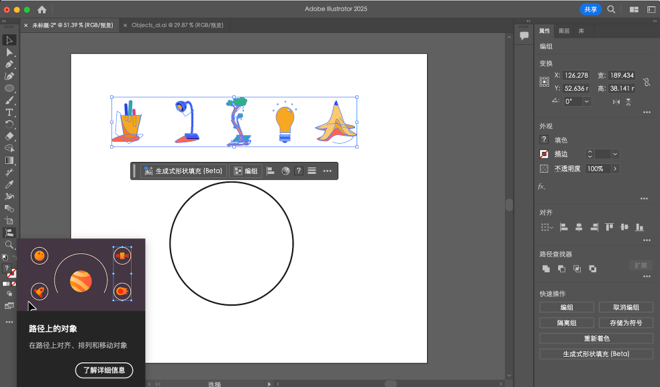Toggle the help icon in the context taskbar
This screenshot has height=387, width=660.
[x=298, y=171]
